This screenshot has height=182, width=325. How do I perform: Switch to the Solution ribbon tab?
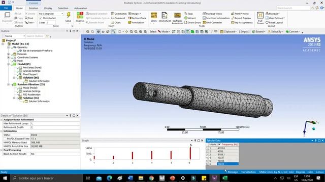pyautogui.click(x=34, y=8)
